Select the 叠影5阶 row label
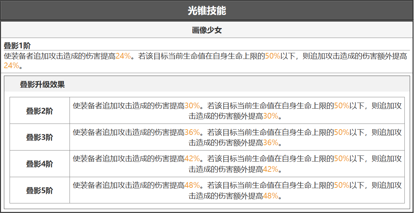Viewport: 414px width, 213px height. [x=39, y=191]
